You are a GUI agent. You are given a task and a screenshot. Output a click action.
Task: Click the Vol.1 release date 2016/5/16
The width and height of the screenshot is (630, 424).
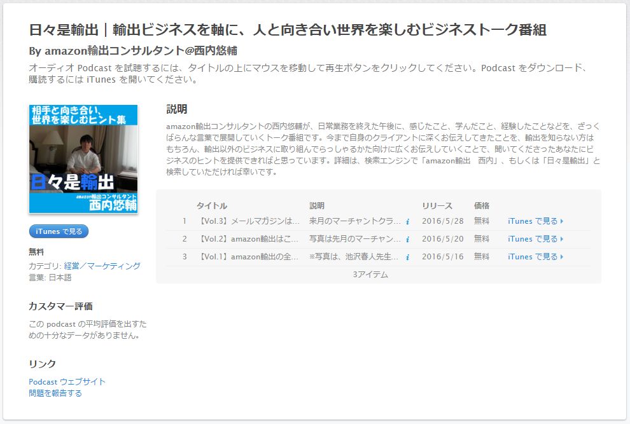point(442,257)
